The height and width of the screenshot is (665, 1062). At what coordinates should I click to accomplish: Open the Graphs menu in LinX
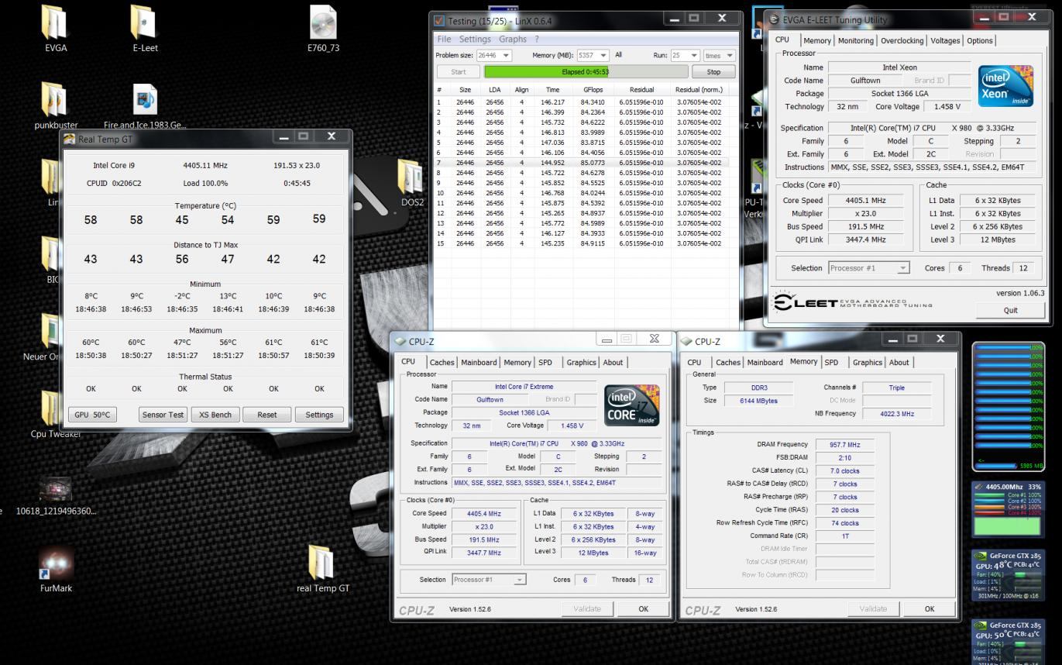(x=513, y=39)
